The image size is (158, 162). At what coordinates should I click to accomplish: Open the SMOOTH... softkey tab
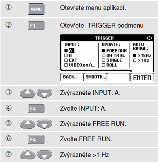pos(95,77)
